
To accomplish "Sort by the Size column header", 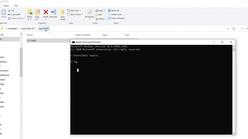I will pos(127,35).
